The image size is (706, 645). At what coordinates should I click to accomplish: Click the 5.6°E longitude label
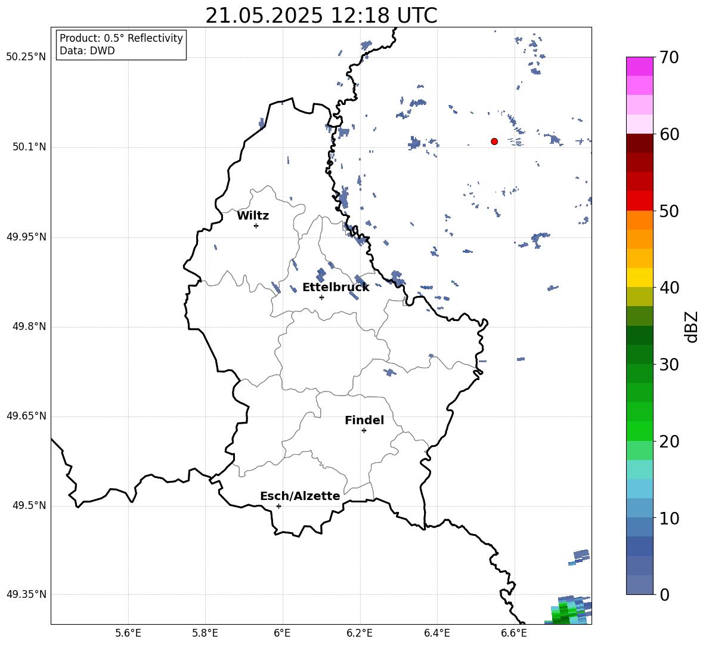pyautogui.click(x=128, y=633)
